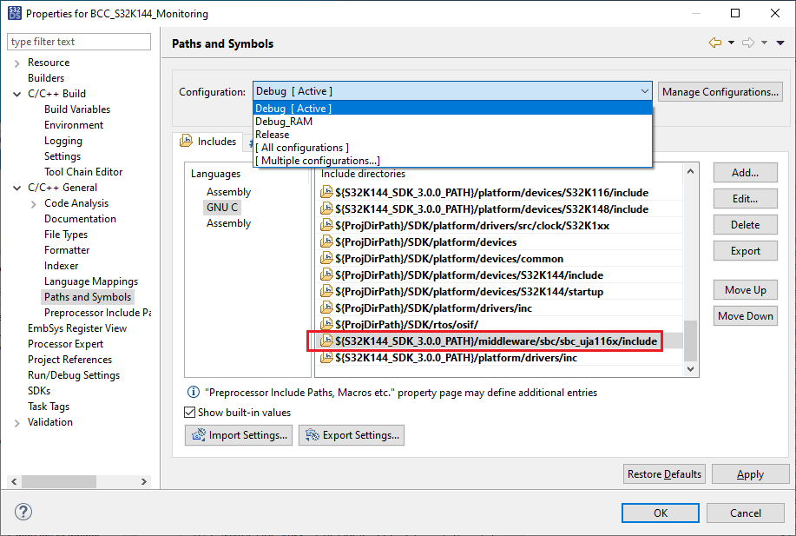Click the Restore Defaults button
796x536 pixels.
[x=663, y=473]
